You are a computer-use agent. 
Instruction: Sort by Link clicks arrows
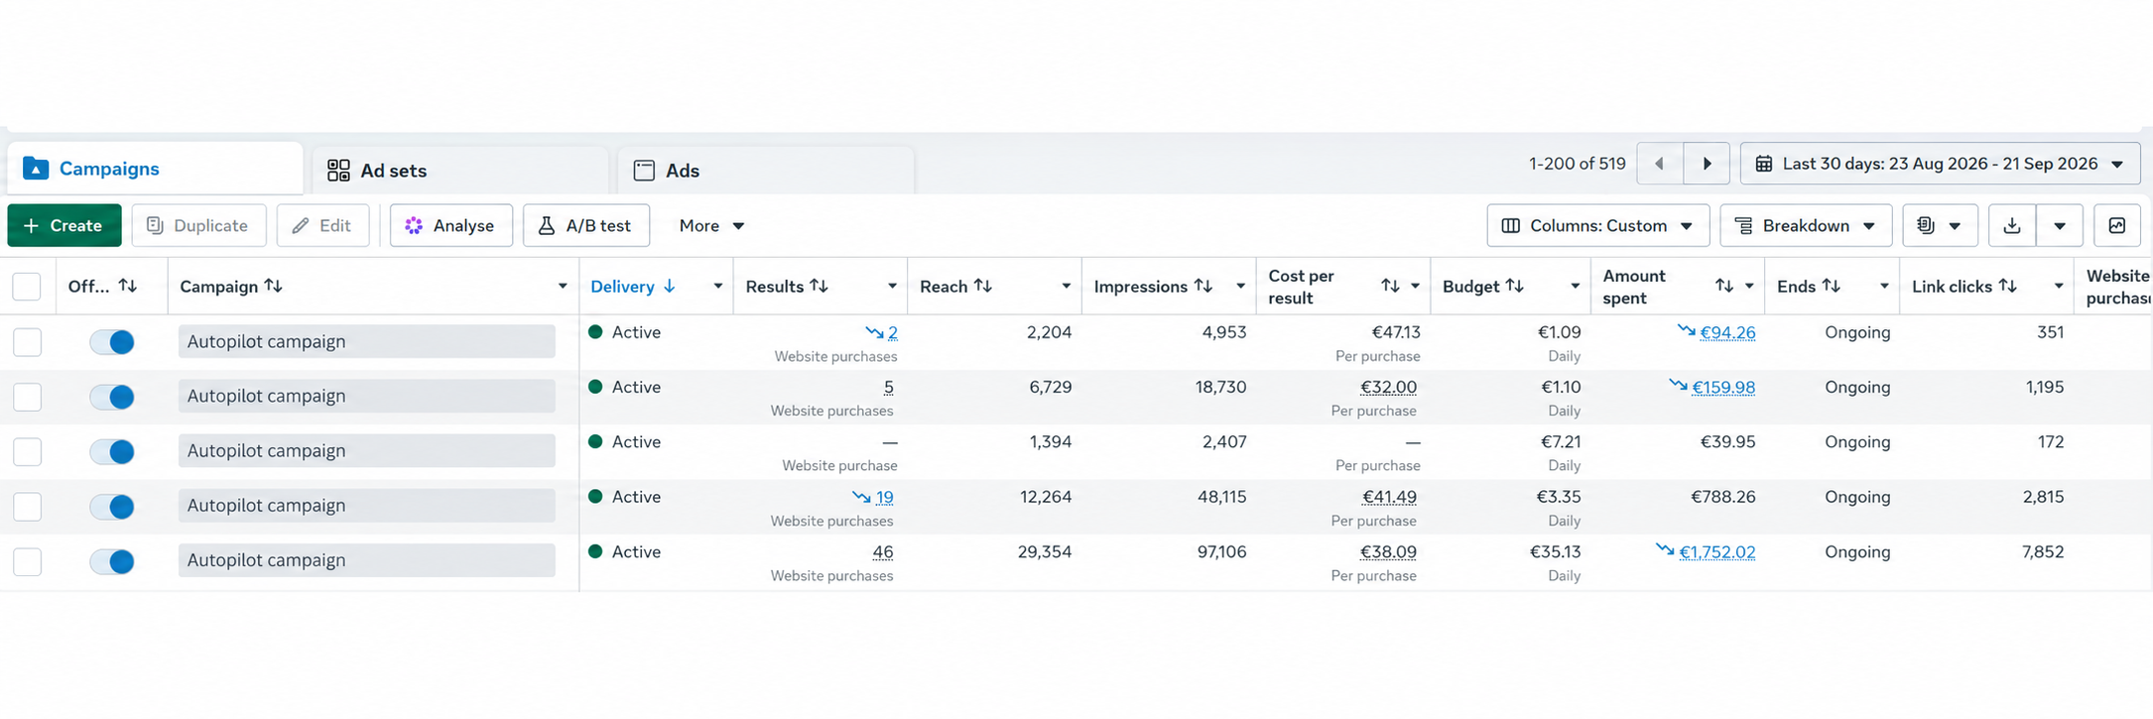[x=2008, y=286]
